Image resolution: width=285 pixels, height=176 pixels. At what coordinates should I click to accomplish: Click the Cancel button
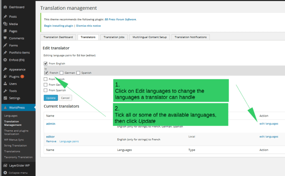tap(65, 98)
